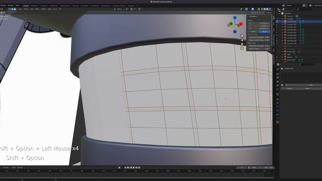Screen dimensions: 322x181
Task: Open Material properties tab
Action: (x=278, y=122)
